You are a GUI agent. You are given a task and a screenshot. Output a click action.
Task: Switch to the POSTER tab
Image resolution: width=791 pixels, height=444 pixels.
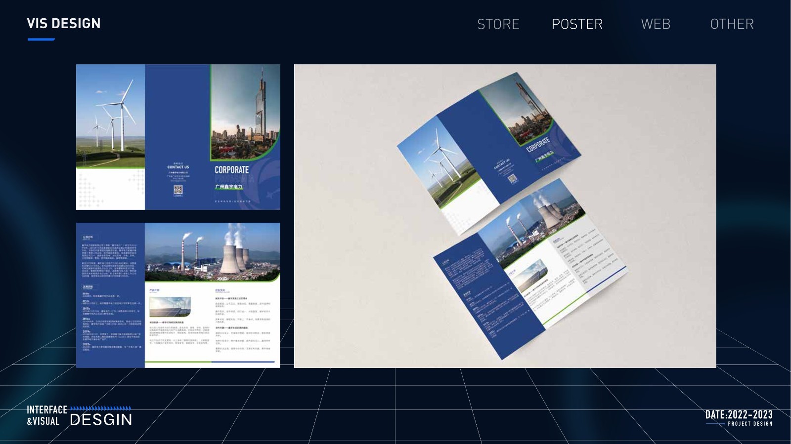(x=577, y=24)
